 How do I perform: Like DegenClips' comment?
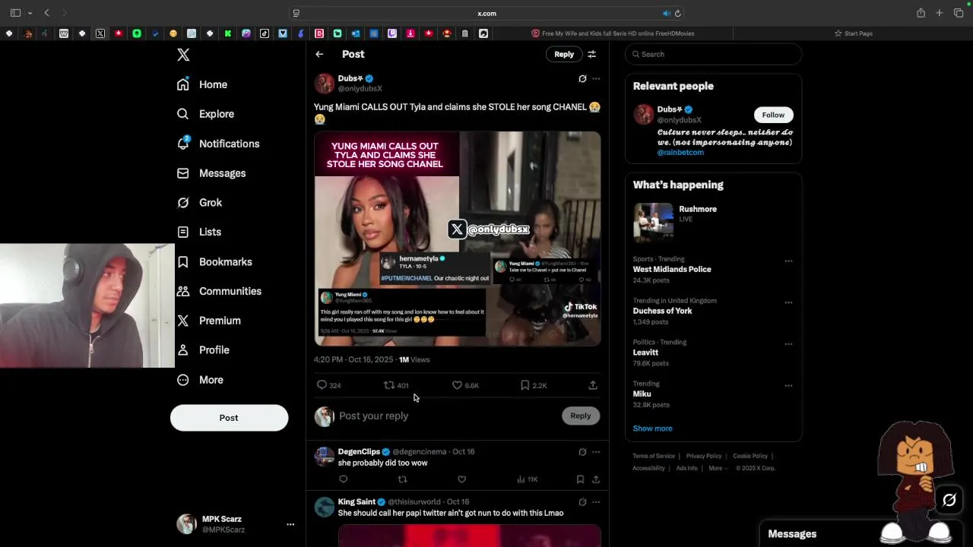point(461,479)
